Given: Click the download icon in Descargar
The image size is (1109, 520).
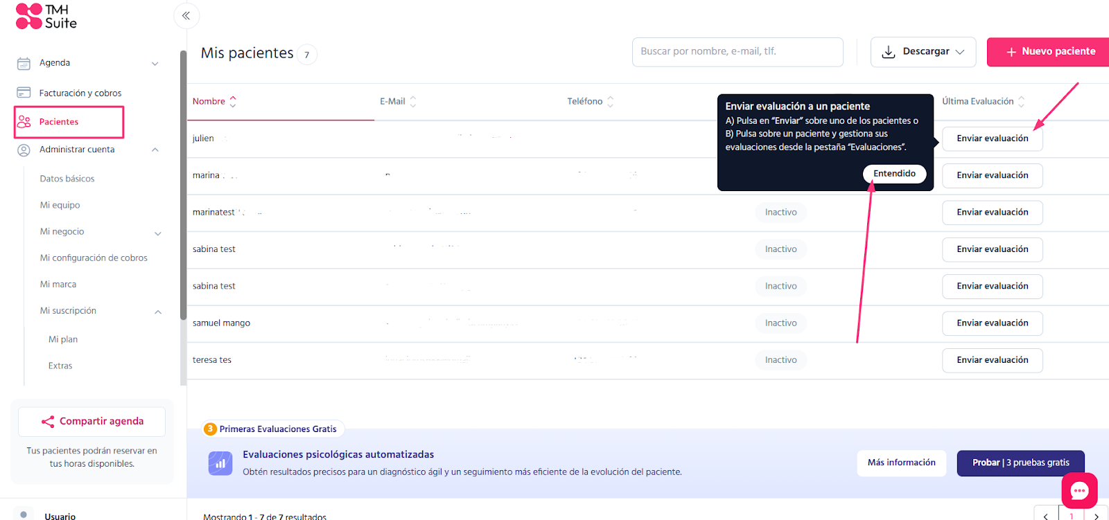Looking at the screenshot, I should click(888, 52).
